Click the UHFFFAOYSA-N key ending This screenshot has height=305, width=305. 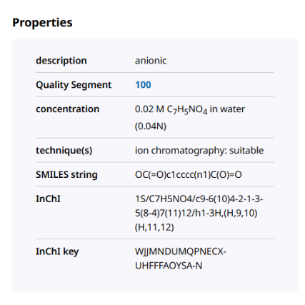(169, 266)
